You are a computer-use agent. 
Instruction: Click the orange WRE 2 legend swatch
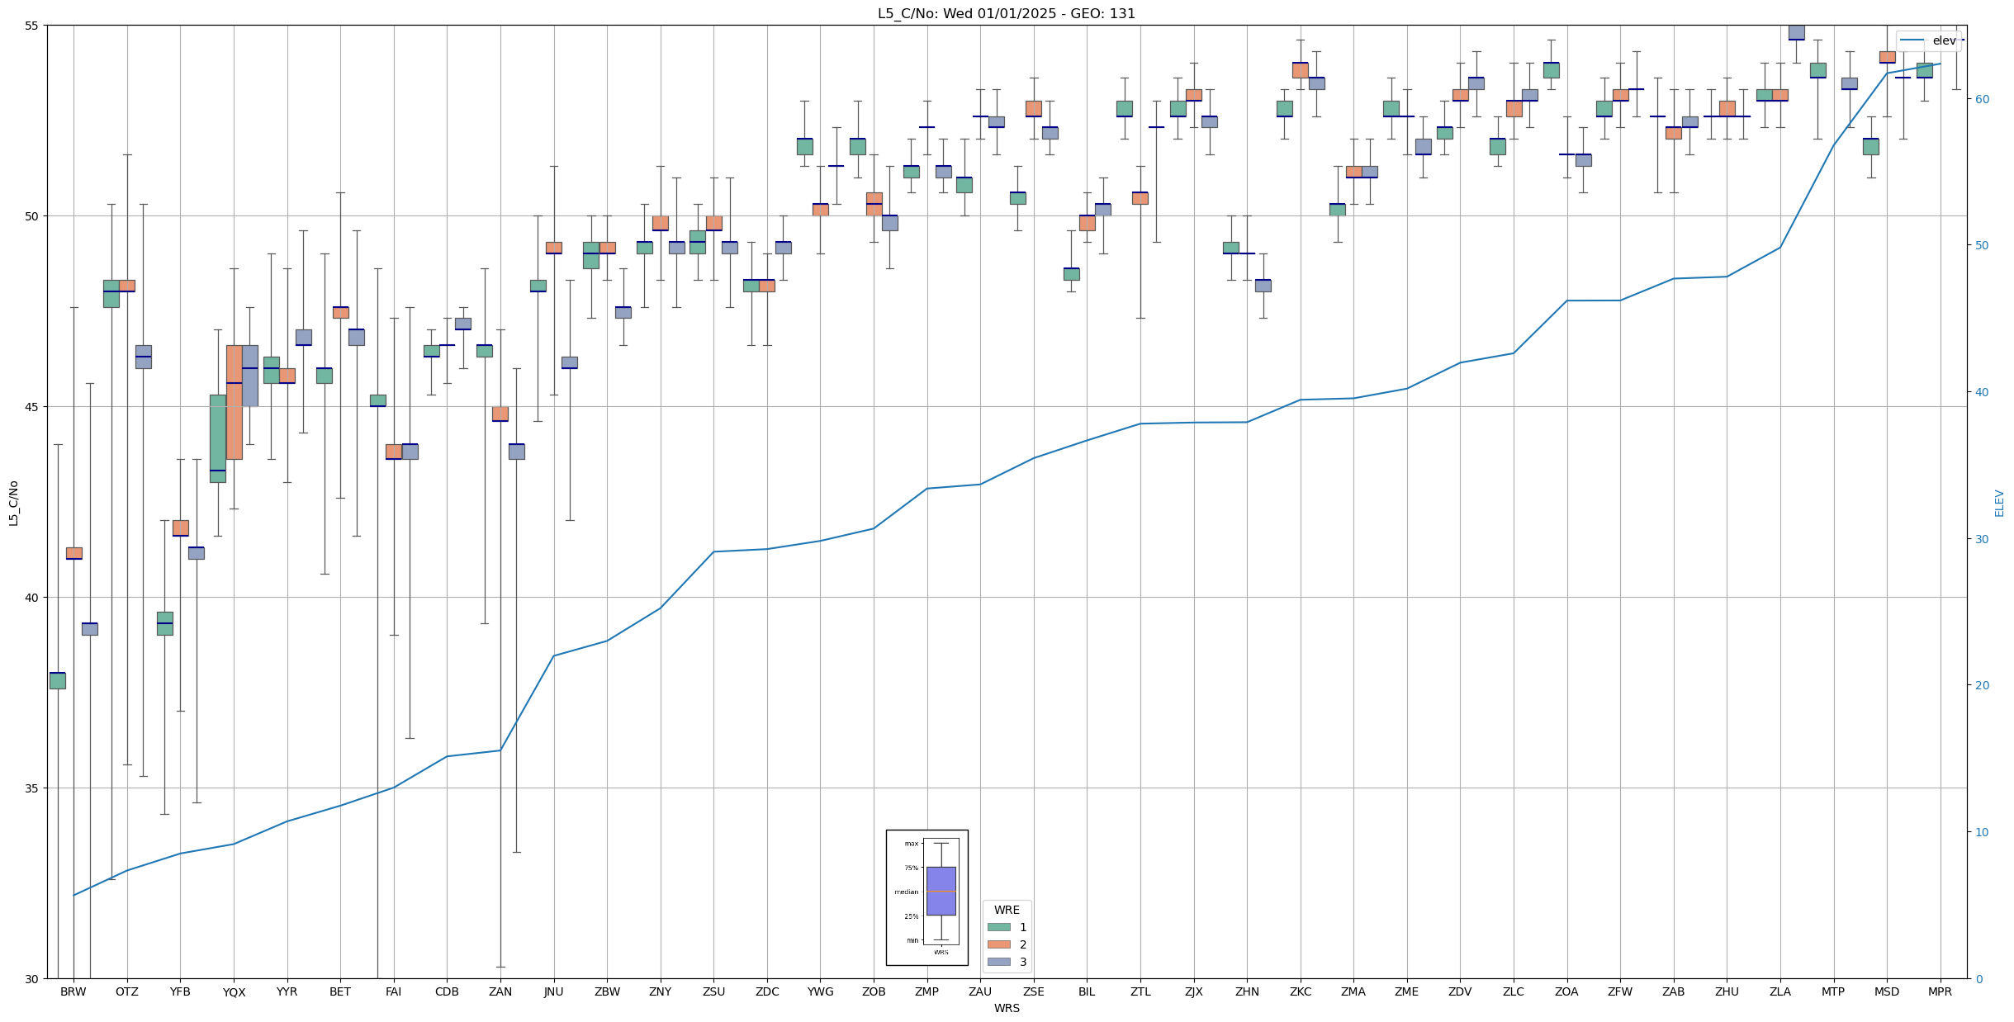(998, 944)
